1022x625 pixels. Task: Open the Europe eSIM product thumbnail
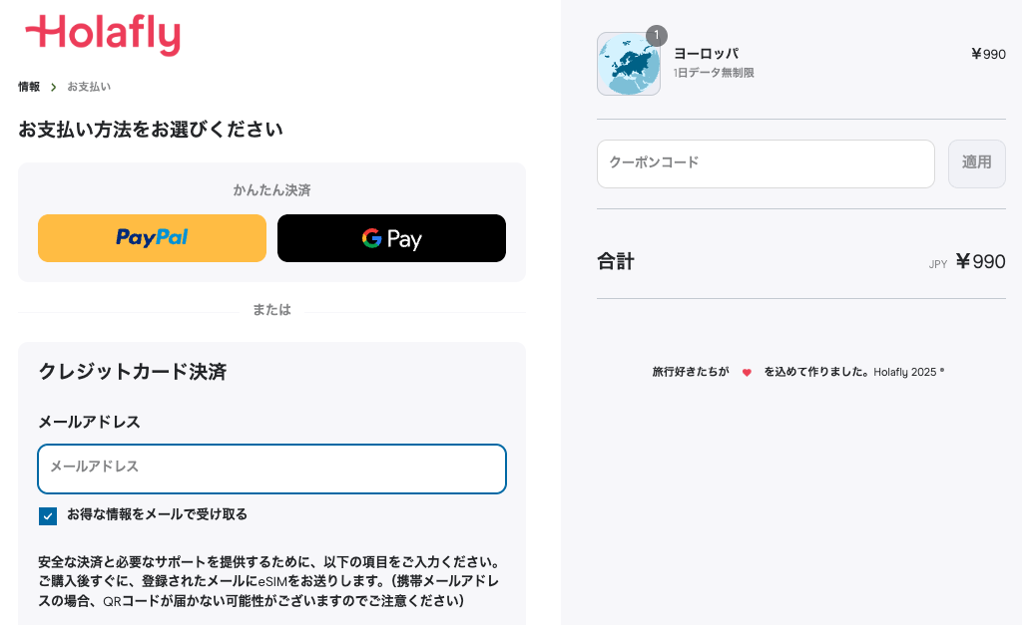[x=628, y=65]
